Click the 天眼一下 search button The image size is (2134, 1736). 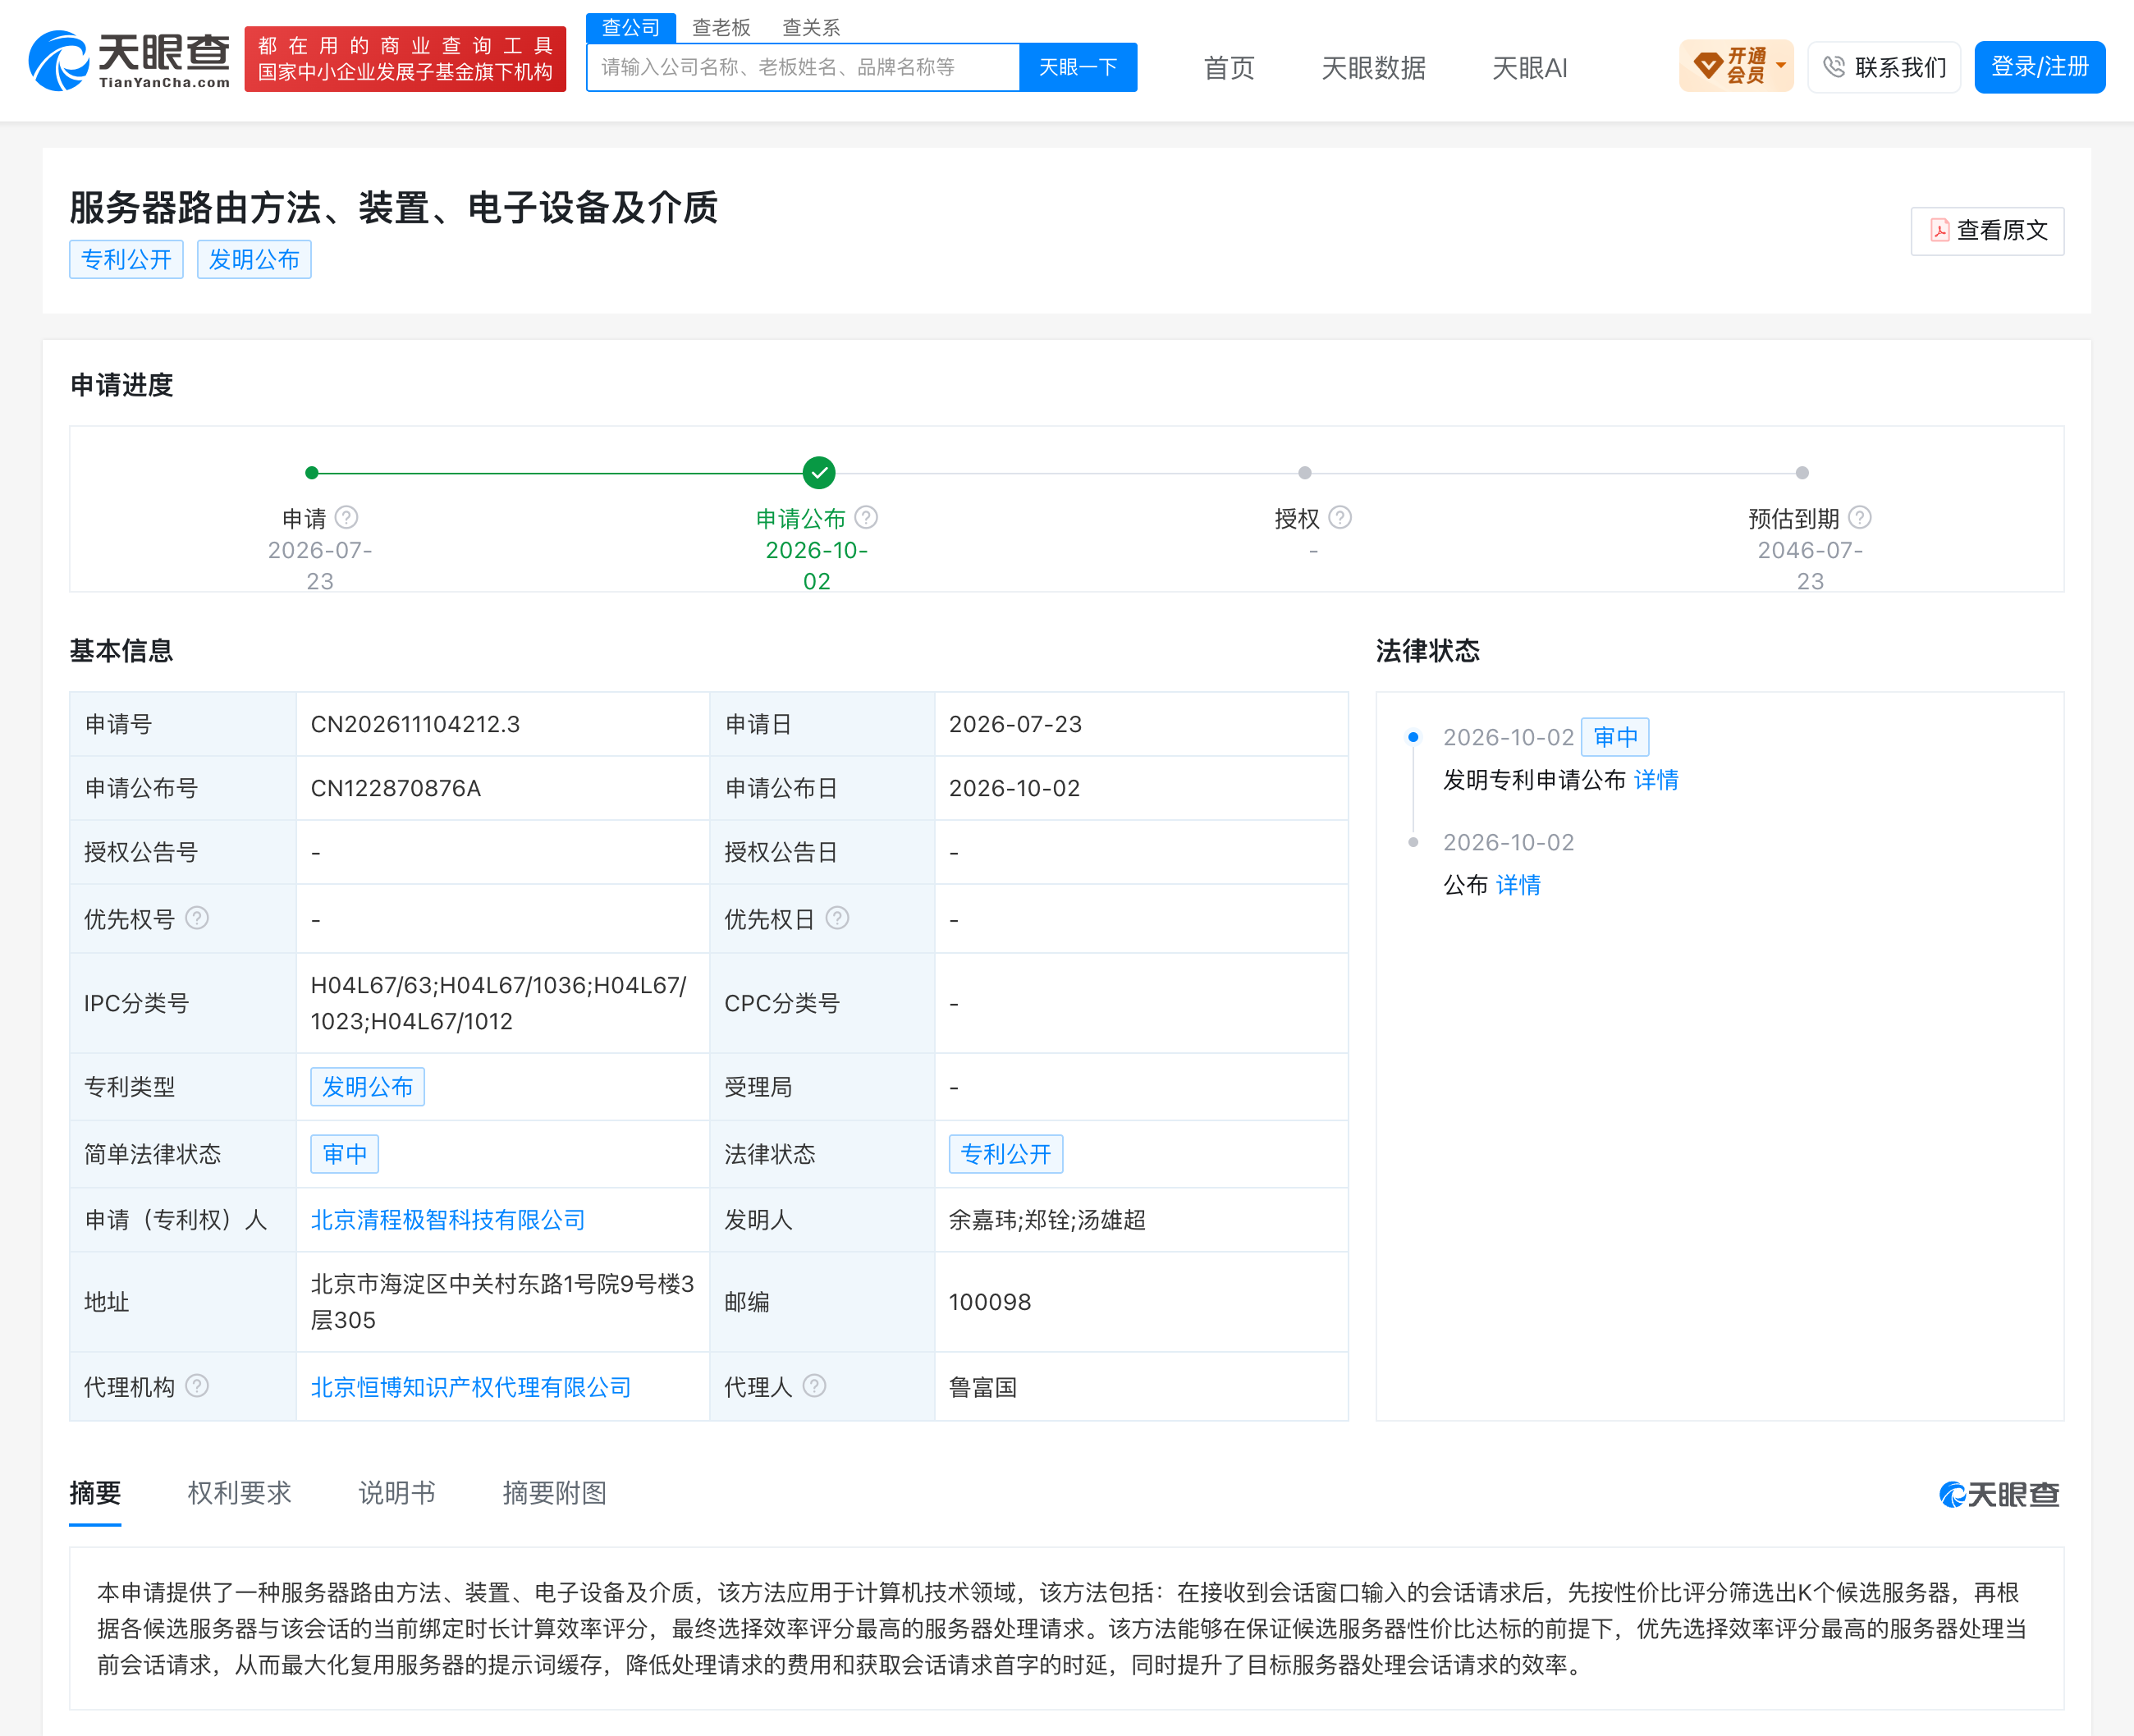point(1078,67)
